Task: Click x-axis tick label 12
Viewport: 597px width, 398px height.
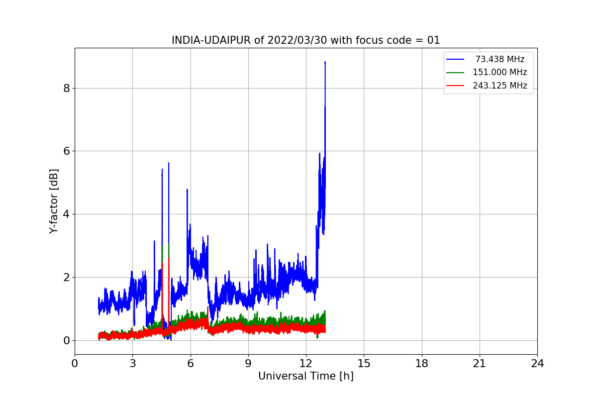Action: pos(306,364)
